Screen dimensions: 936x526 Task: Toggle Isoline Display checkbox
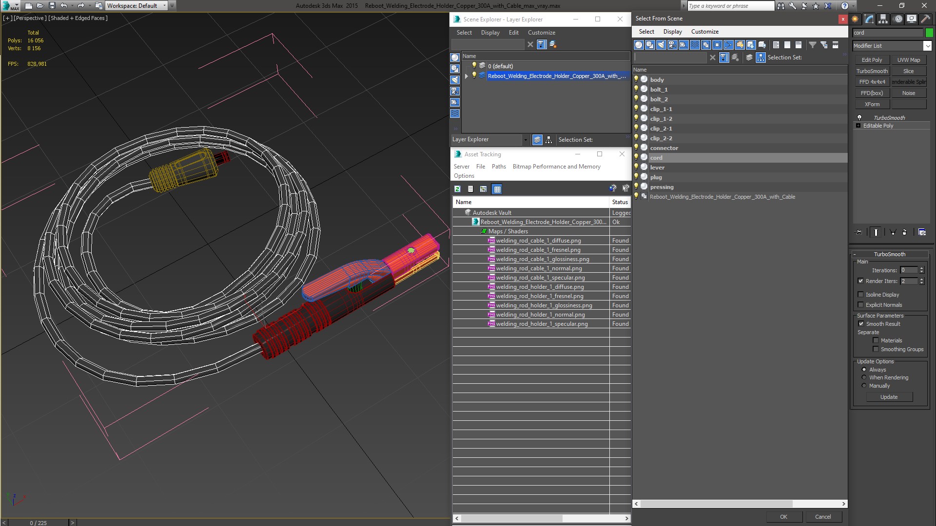[x=861, y=295]
